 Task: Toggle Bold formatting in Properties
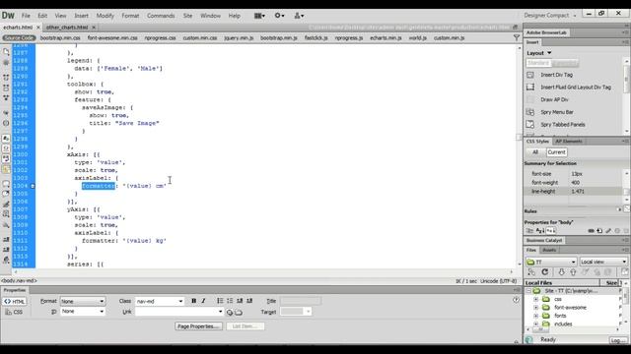click(194, 301)
